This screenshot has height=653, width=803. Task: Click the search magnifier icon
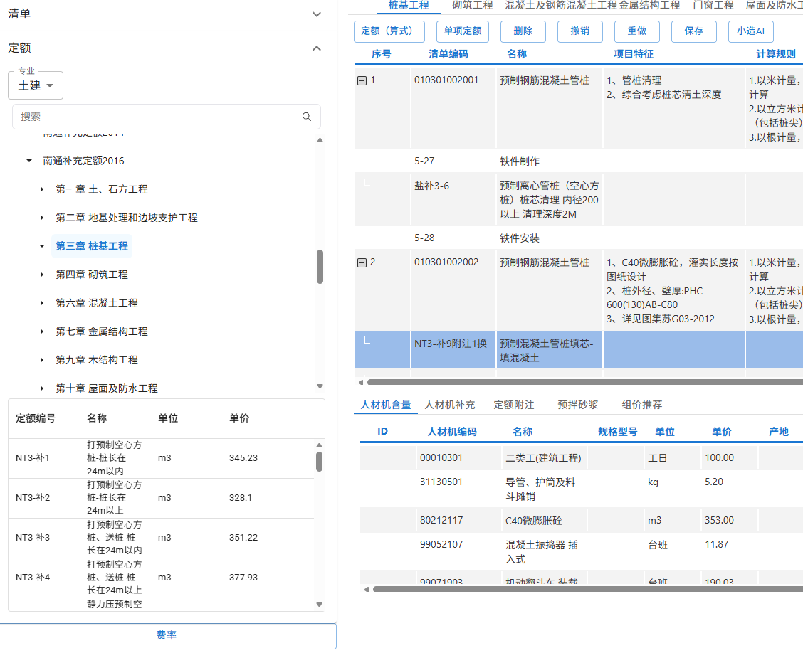(306, 116)
